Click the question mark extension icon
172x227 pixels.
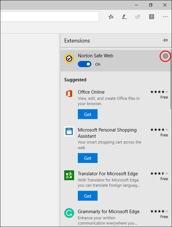152,17
